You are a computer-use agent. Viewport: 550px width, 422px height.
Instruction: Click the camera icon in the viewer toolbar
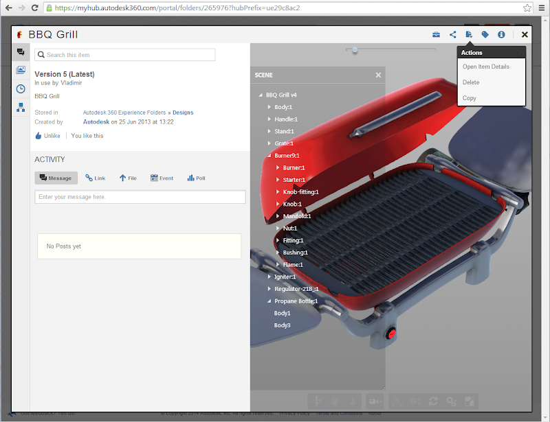tap(375, 401)
